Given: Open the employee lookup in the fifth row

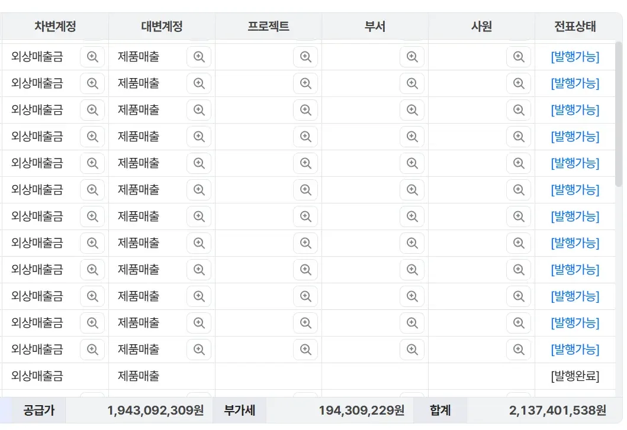Looking at the screenshot, I should [x=519, y=163].
